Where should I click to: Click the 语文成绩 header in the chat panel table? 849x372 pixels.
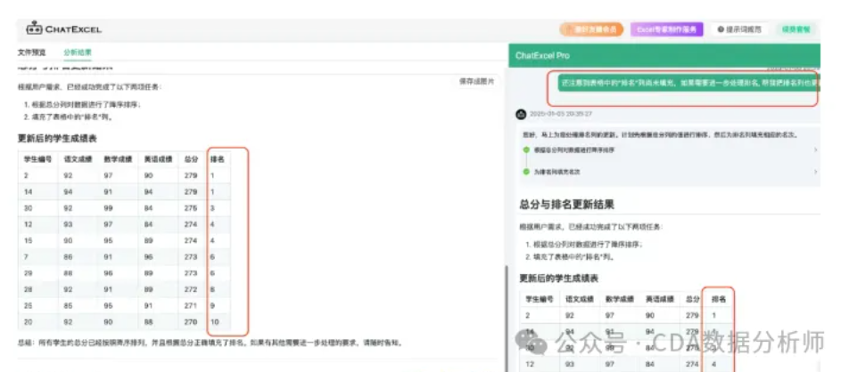pyautogui.click(x=580, y=298)
